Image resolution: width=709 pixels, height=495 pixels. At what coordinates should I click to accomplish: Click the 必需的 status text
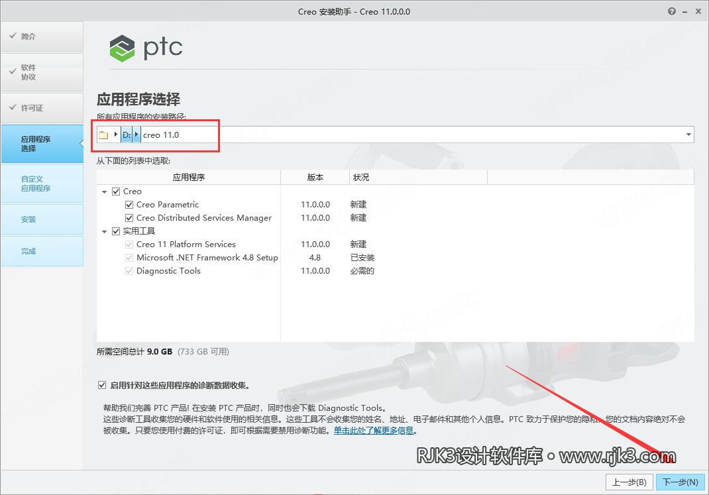362,271
